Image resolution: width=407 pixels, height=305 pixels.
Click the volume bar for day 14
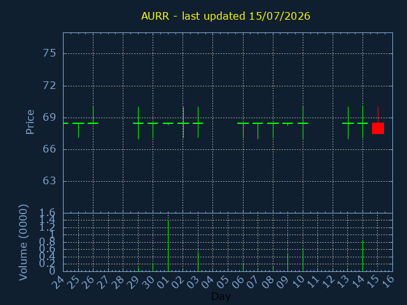point(363,255)
